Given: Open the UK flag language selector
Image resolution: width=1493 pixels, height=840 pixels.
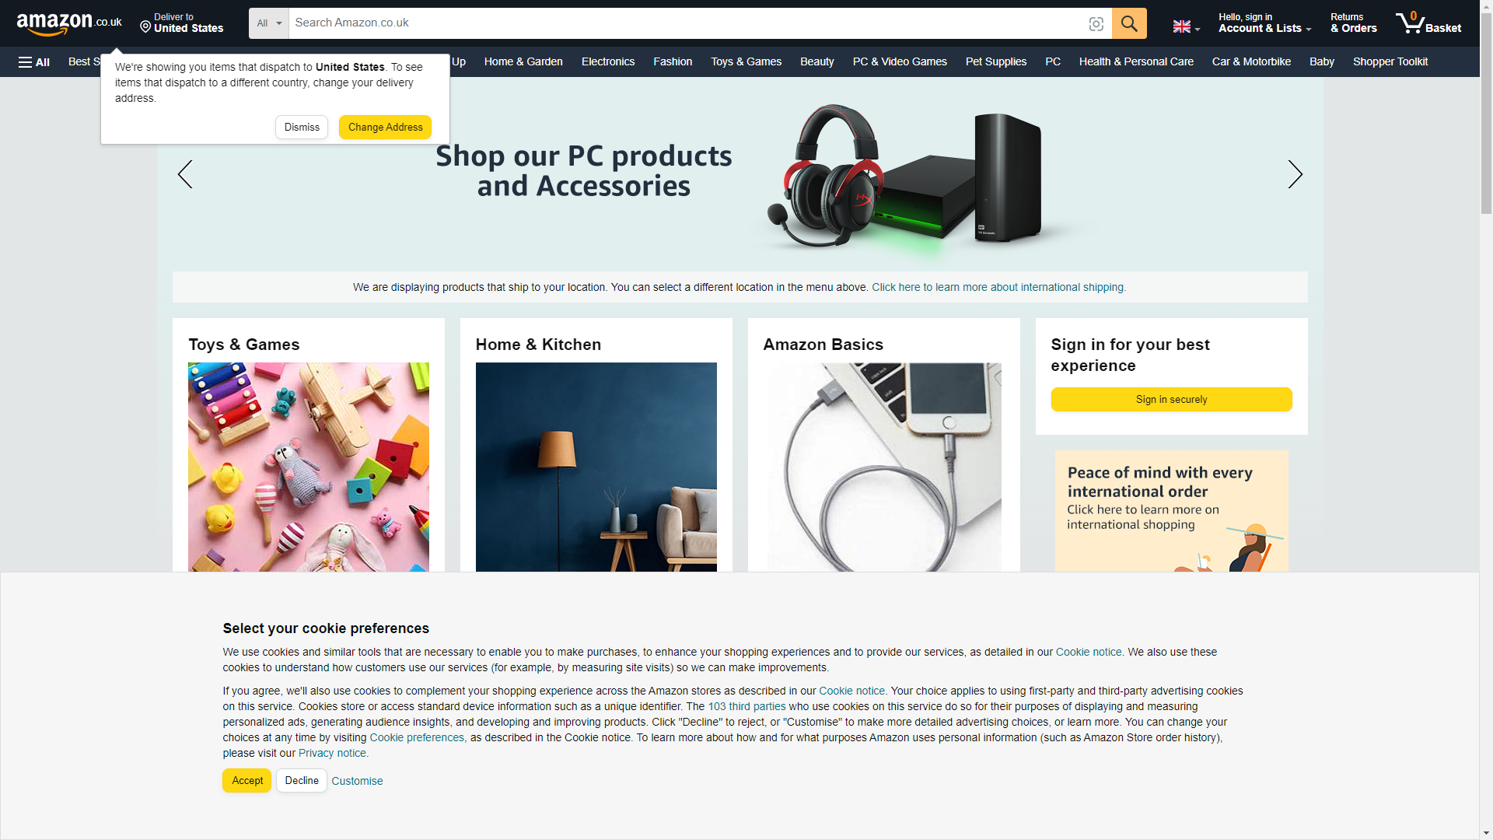Looking at the screenshot, I should tap(1187, 26).
